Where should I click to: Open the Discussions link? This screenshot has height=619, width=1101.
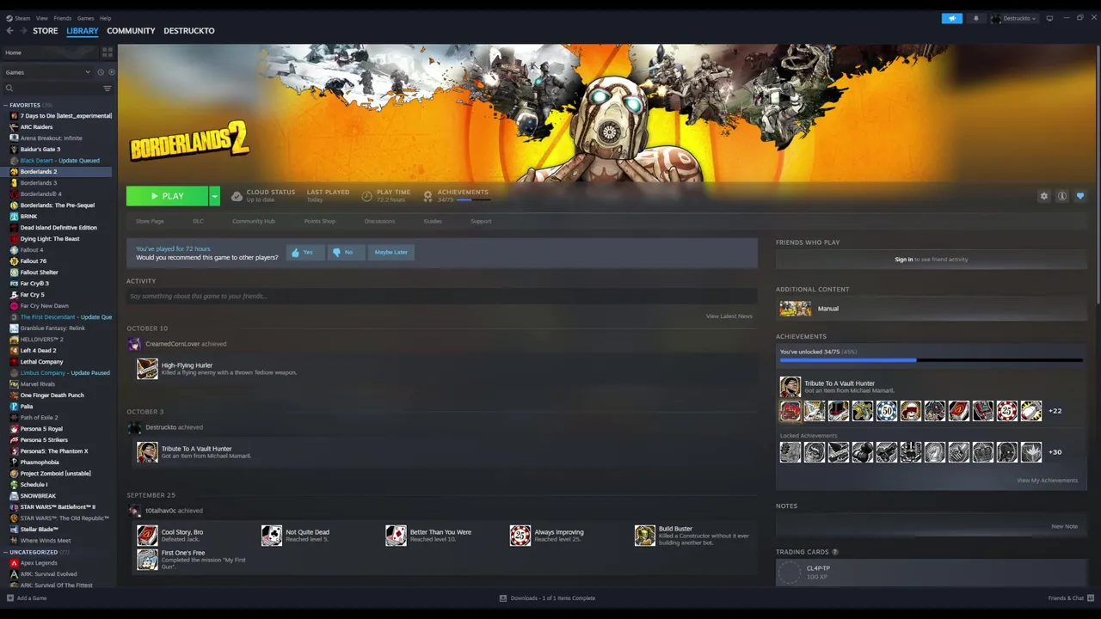(379, 221)
